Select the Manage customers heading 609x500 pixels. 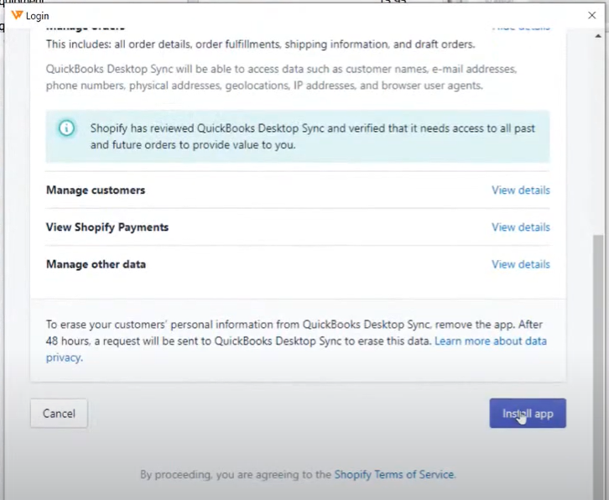(x=96, y=190)
